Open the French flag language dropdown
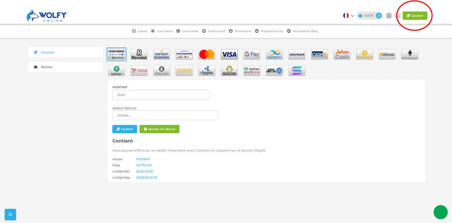This screenshot has width=452, height=223. [348, 16]
